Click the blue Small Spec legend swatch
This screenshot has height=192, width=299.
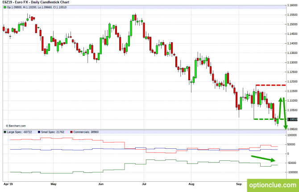pyautogui.click(x=39, y=132)
